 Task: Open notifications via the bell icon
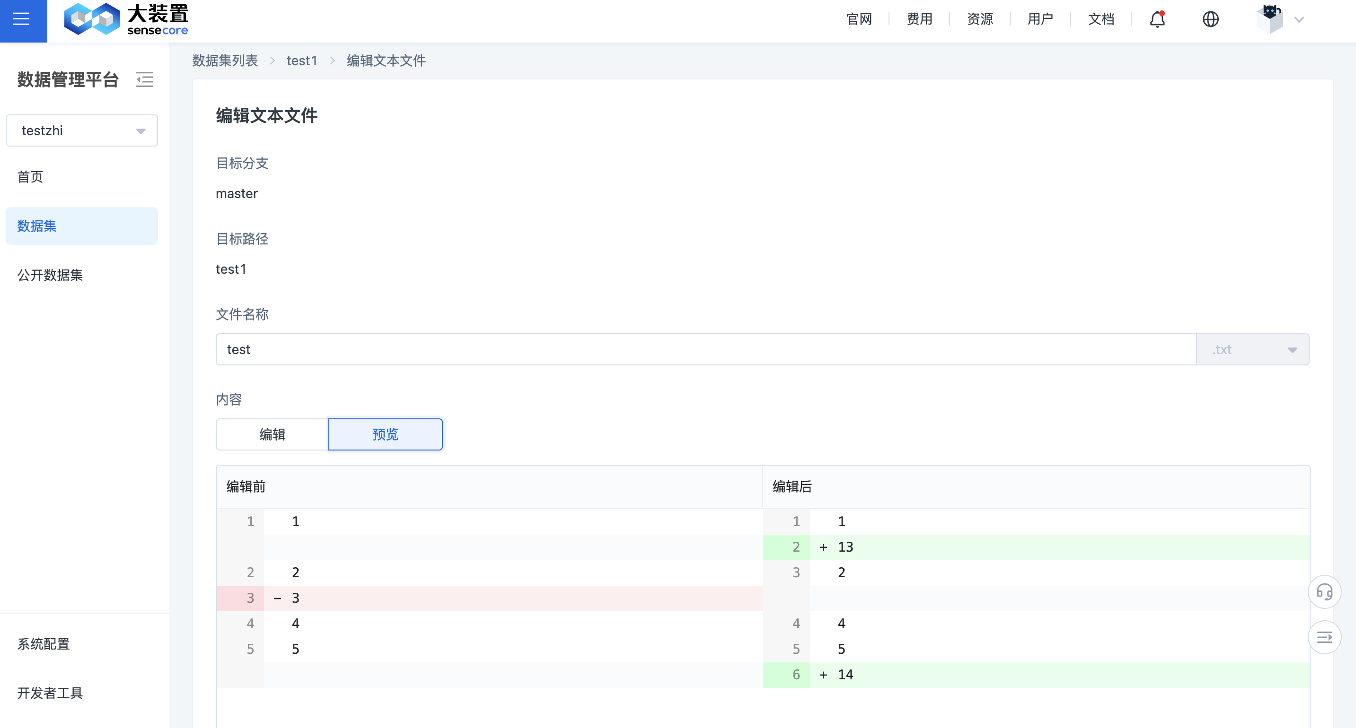tap(1156, 19)
